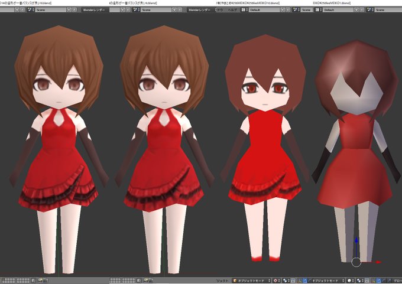Click Default layout field in MEIKO1.blend window

point(338,9)
